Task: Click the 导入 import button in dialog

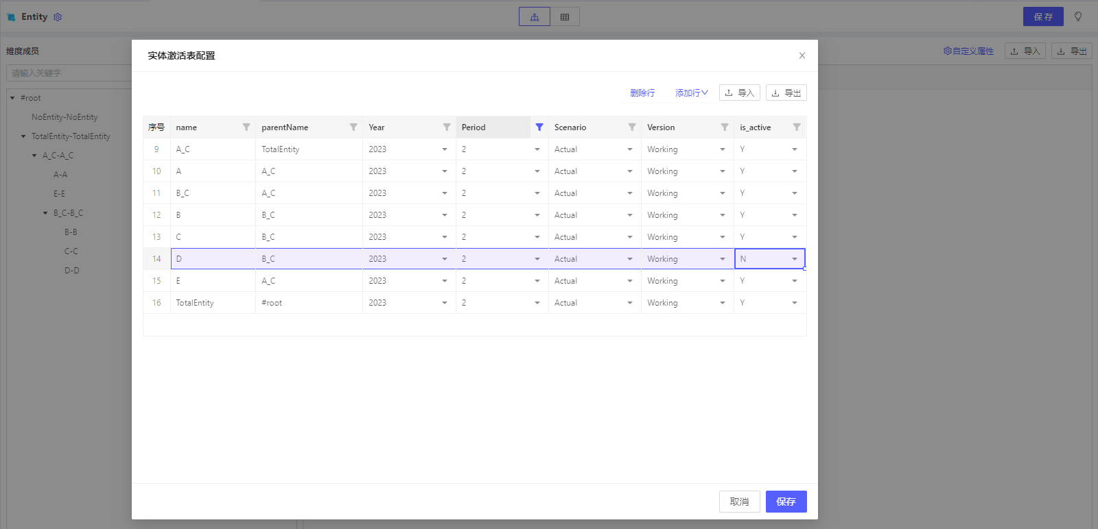Action: [739, 93]
